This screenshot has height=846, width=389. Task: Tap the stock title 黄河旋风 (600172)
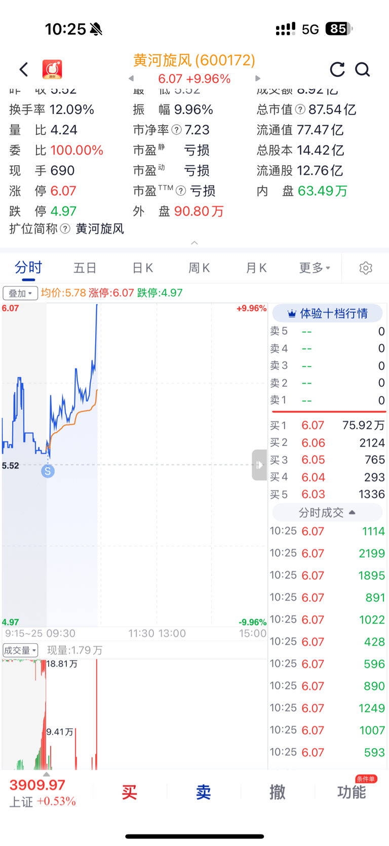coord(194,60)
